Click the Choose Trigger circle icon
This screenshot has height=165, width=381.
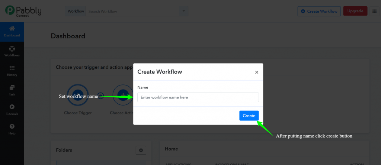[78, 95]
